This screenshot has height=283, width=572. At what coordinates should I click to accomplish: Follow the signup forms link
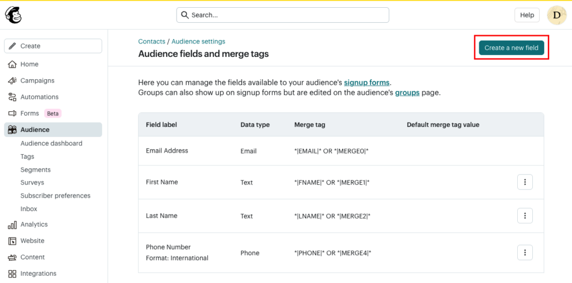366,82
